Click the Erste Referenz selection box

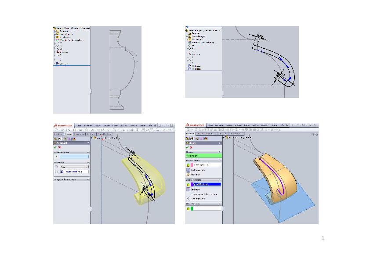point(206,165)
